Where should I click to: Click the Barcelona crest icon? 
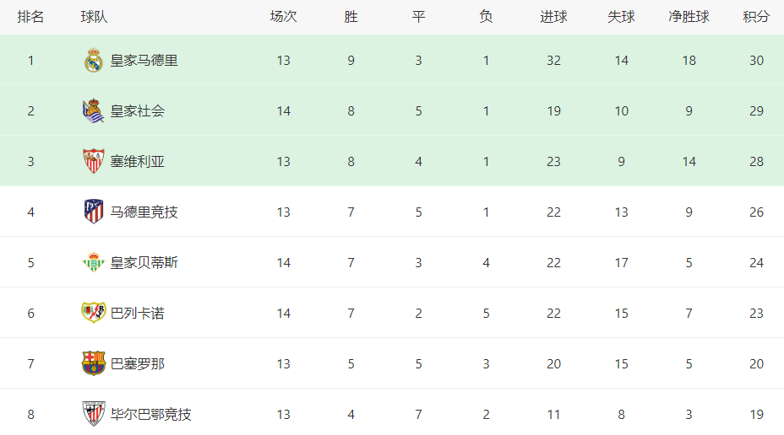(94, 363)
